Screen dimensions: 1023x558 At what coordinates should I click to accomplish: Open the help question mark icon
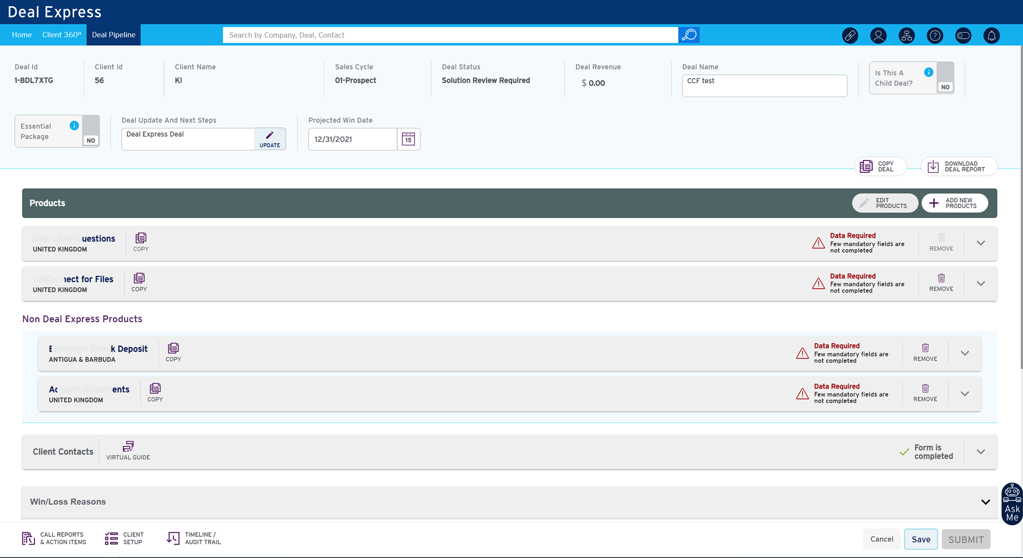(935, 36)
